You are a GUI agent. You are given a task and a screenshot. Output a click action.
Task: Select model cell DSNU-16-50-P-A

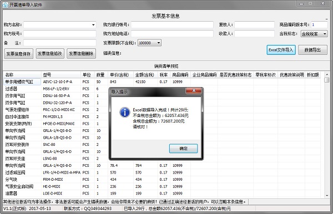click(x=60, y=96)
